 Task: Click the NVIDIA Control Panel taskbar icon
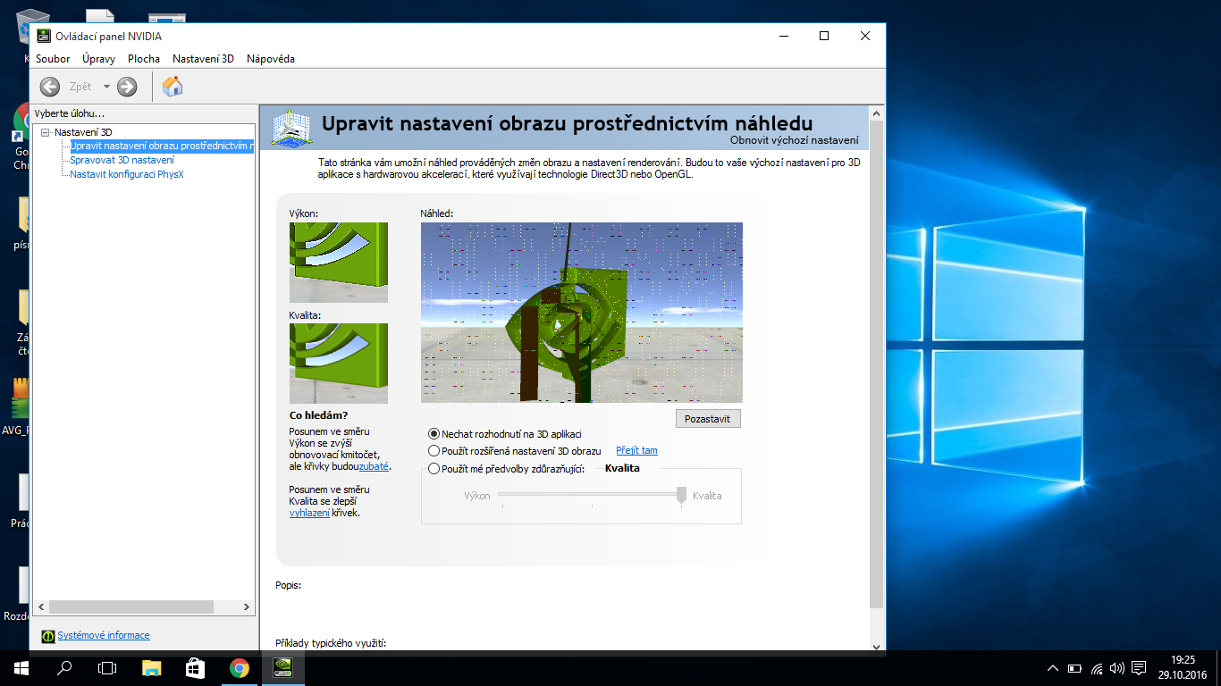(x=282, y=668)
